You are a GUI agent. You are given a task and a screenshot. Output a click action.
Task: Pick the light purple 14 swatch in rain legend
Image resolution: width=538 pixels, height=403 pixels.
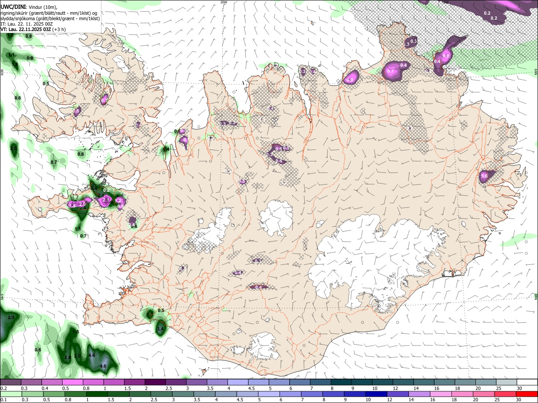(x=419, y=394)
